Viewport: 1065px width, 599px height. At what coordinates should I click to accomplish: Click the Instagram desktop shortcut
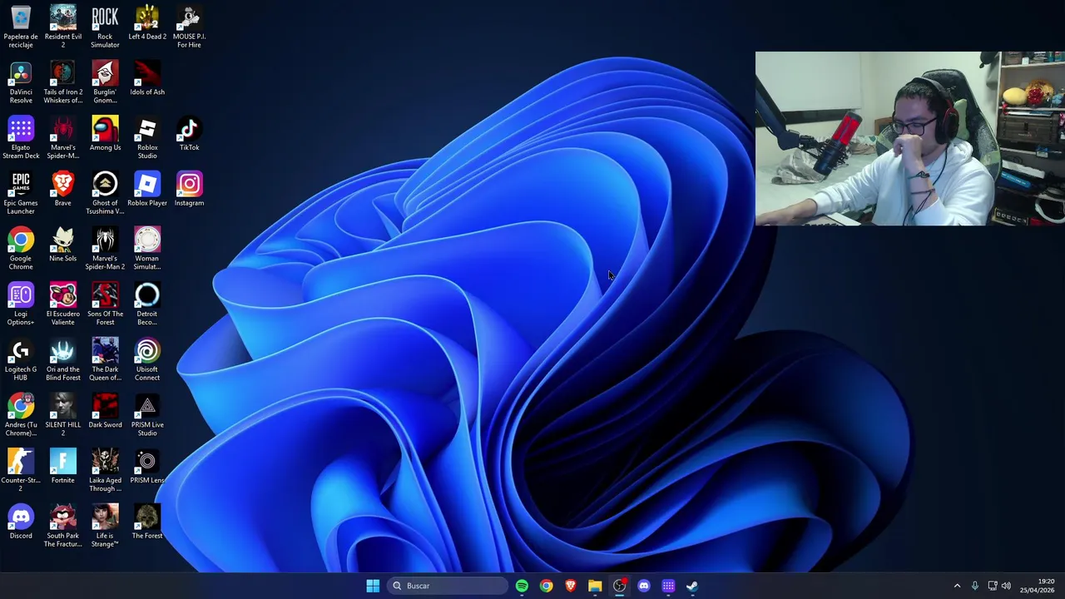coord(189,190)
